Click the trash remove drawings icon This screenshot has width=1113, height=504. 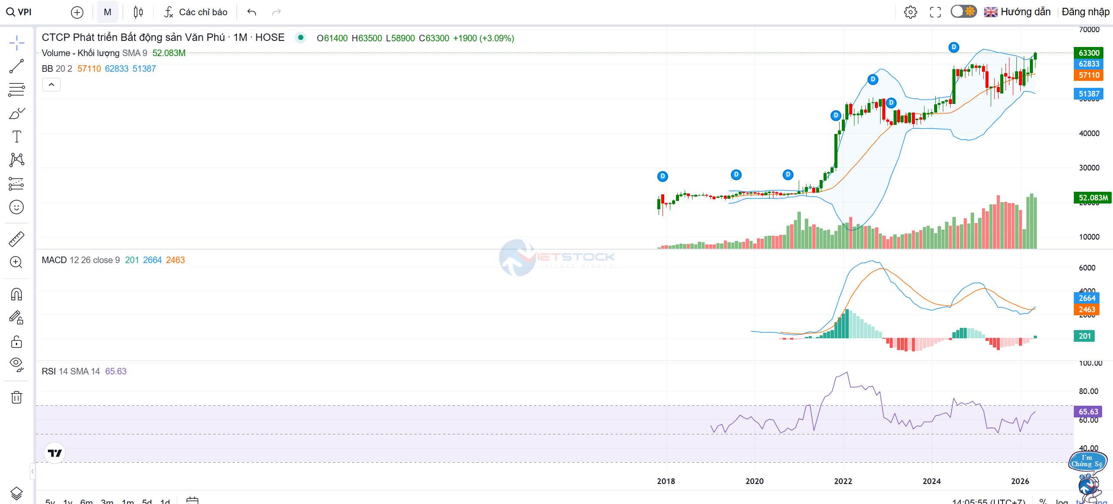[17, 397]
